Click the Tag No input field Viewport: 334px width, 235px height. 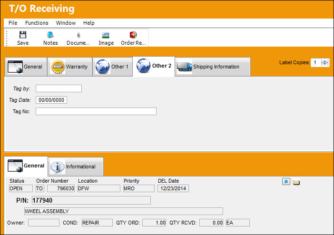coord(96,111)
